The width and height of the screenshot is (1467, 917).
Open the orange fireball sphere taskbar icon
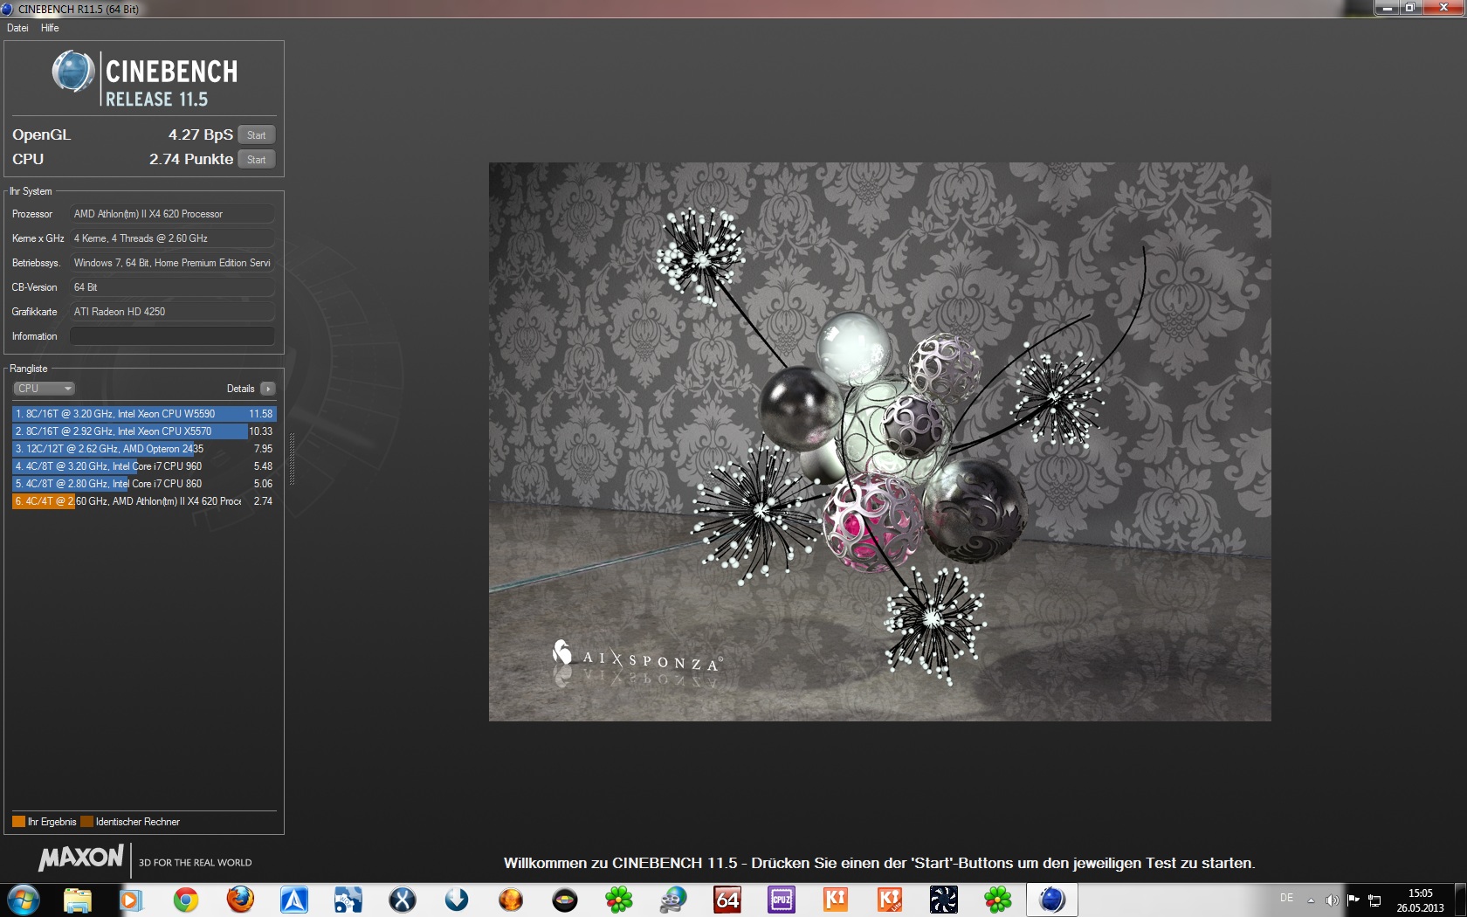pos(511,900)
